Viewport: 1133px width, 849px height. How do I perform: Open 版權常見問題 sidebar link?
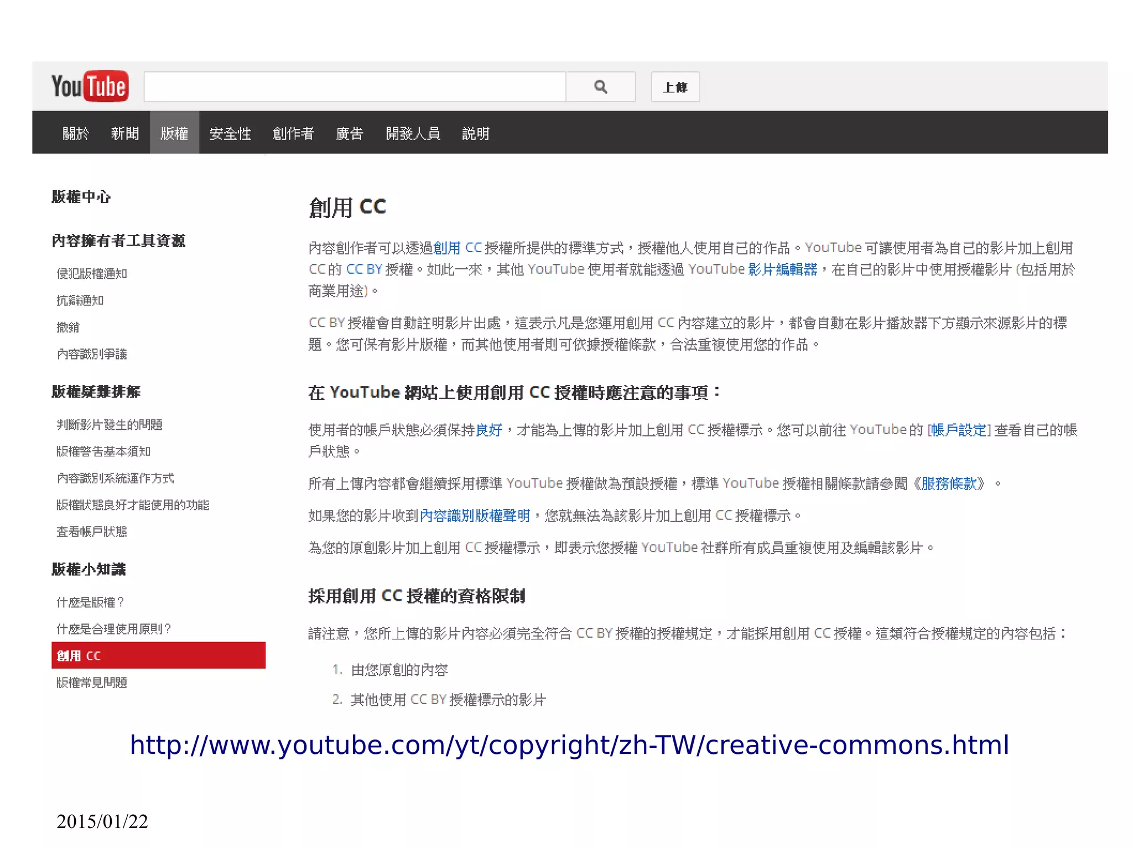pos(92,682)
